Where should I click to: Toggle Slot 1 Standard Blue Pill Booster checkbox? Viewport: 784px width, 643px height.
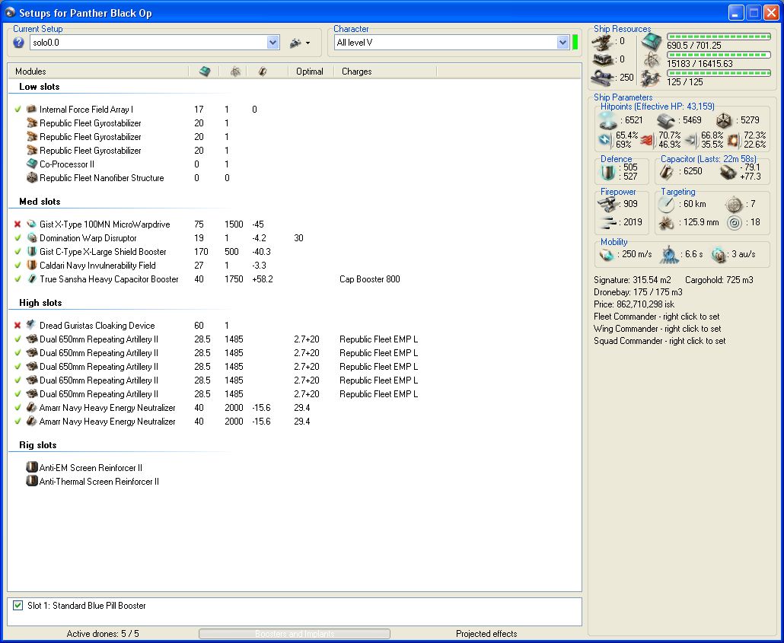[x=18, y=606]
